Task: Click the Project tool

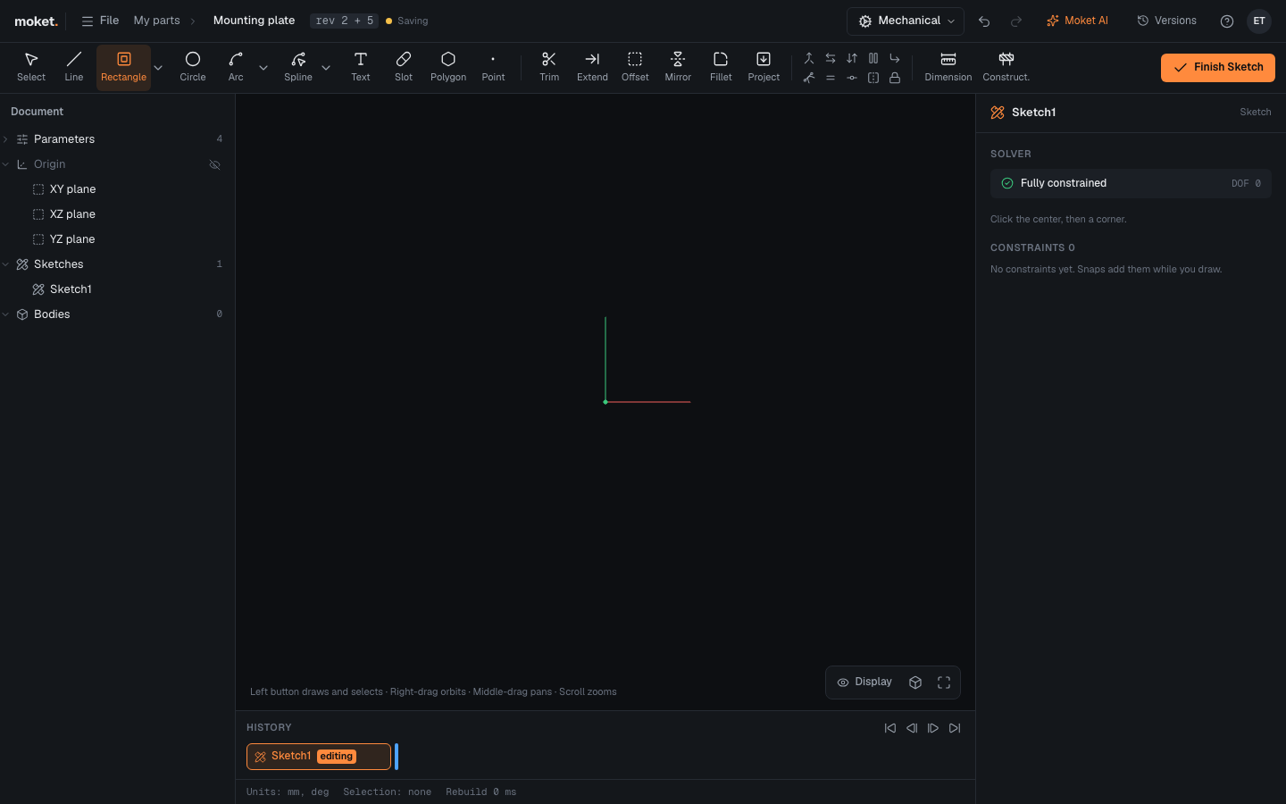Action: click(764, 67)
